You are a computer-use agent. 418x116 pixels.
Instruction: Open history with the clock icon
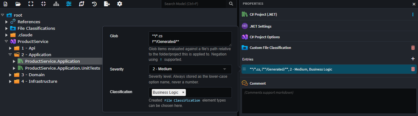click(94, 4)
